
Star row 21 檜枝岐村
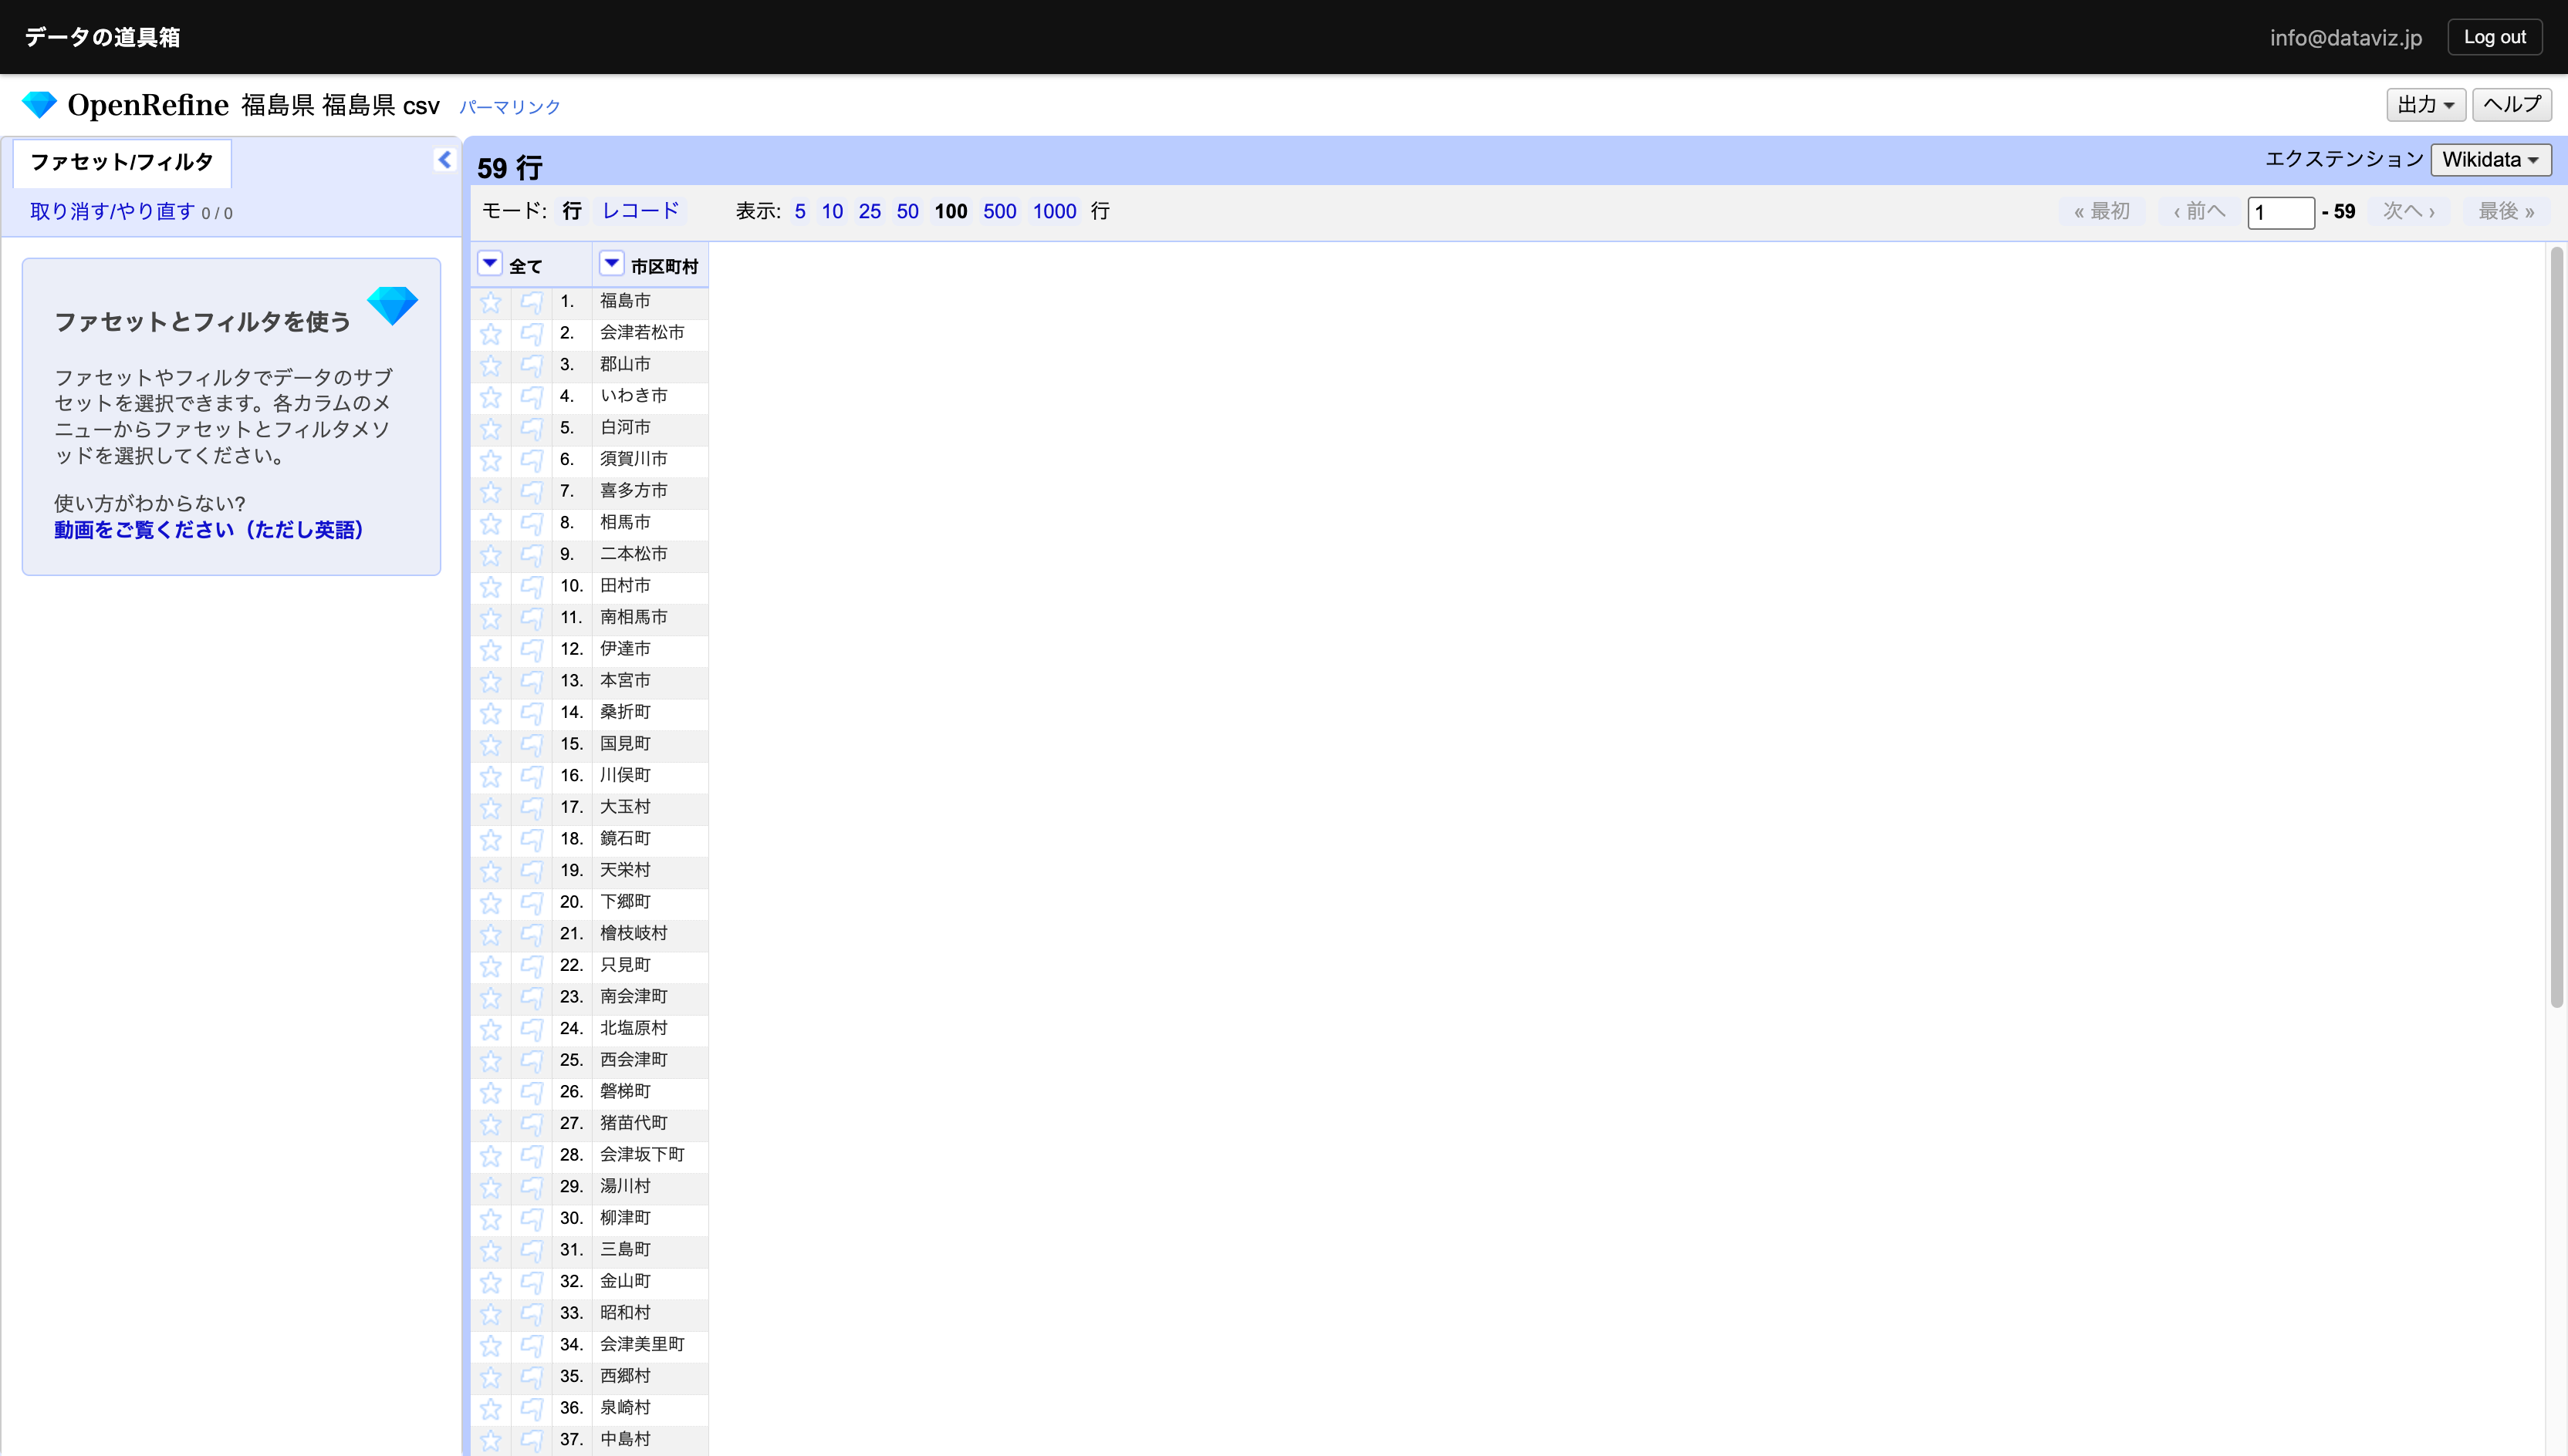(490, 934)
